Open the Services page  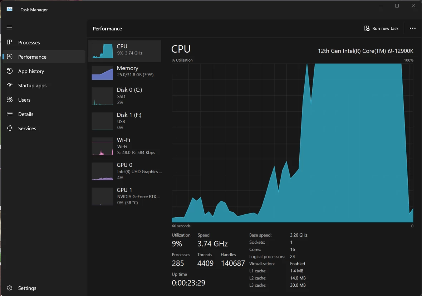tap(44, 128)
